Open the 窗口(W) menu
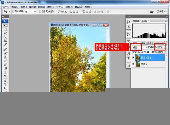Image resolution: width=170 pixels, height=125 pixels. tap(79, 7)
